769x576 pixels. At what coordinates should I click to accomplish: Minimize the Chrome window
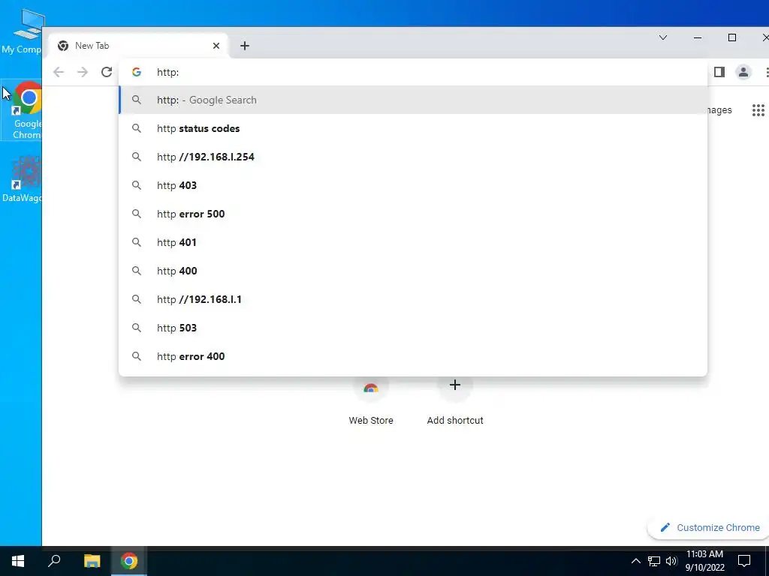tap(698, 37)
